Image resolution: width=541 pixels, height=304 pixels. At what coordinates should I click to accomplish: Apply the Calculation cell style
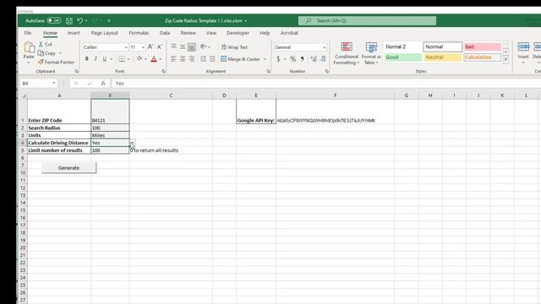[483, 57]
